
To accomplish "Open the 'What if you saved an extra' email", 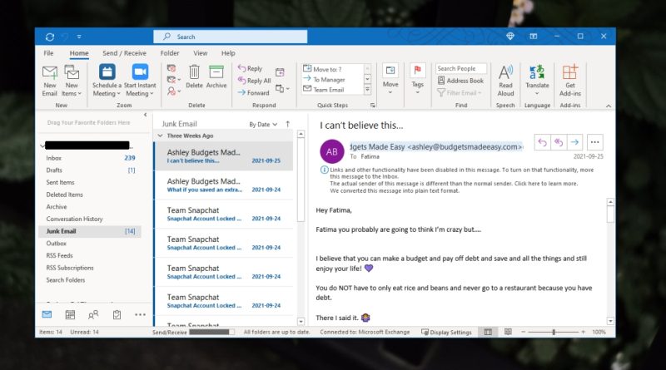I will coord(223,185).
